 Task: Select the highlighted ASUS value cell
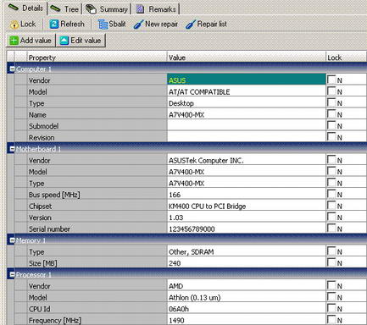247,80
